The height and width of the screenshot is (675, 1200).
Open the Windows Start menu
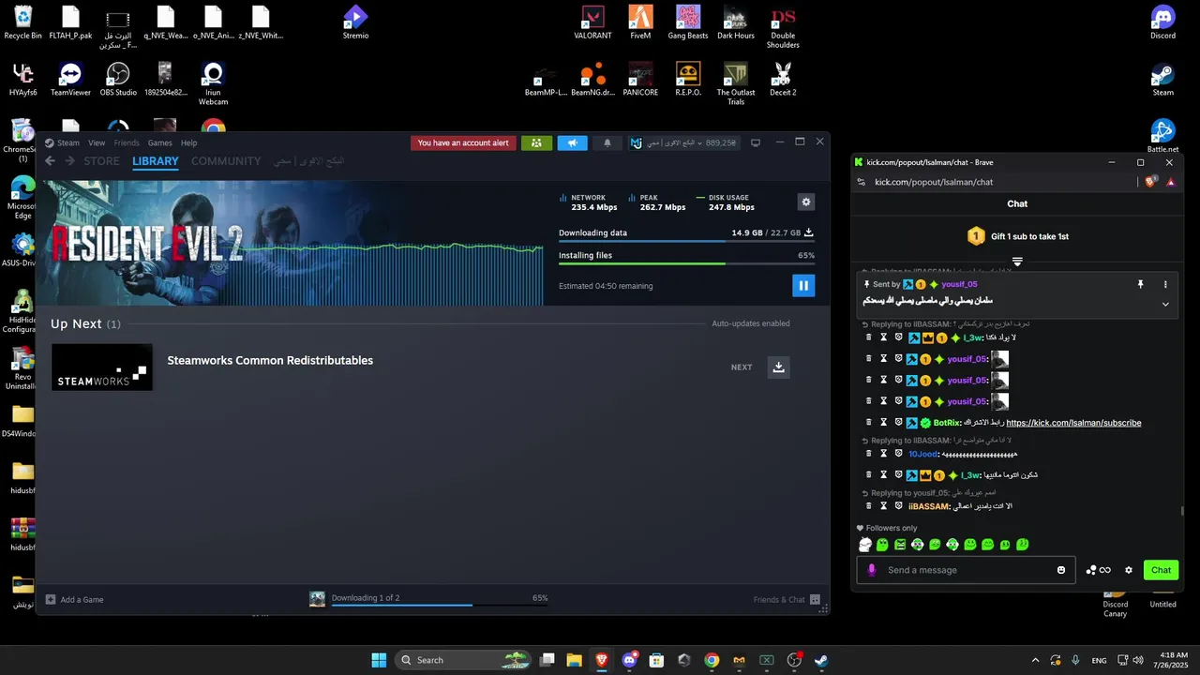(379, 660)
